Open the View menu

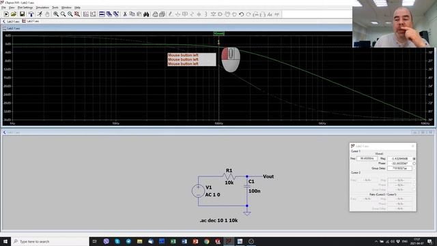click(x=12, y=8)
